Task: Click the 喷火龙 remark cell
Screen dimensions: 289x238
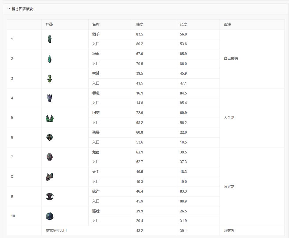Action: 252,187
